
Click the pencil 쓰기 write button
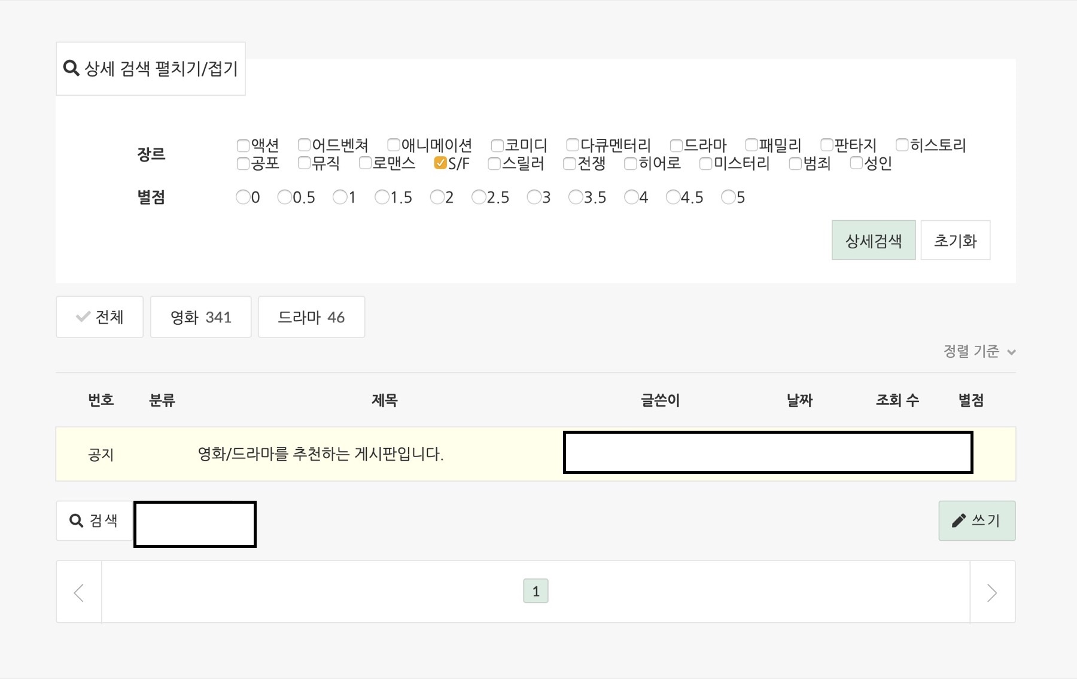click(976, 520)
